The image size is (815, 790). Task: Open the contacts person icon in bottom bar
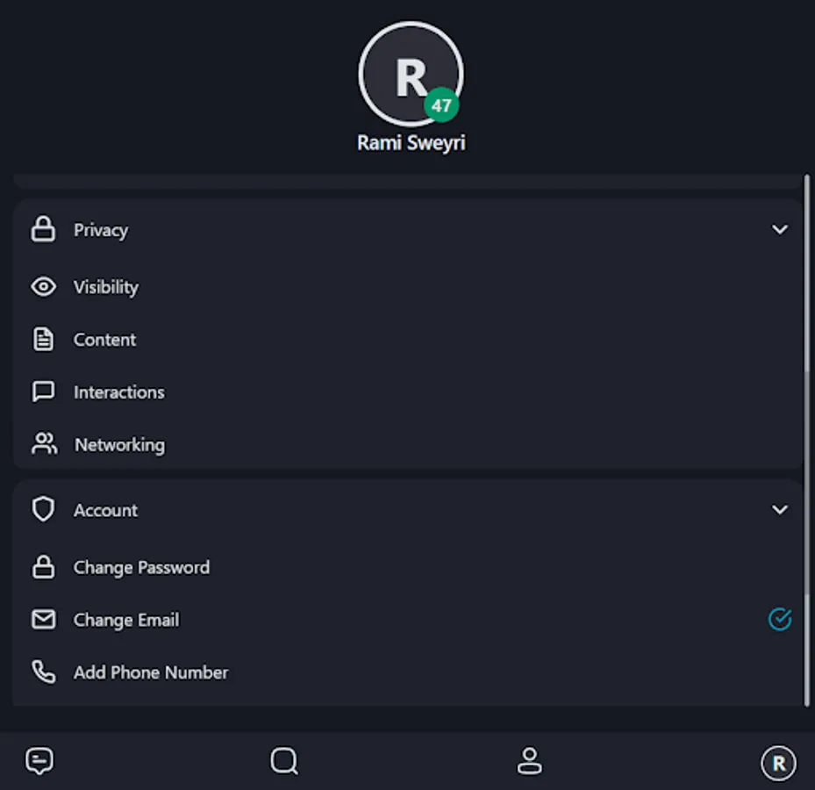click(530, 761)
